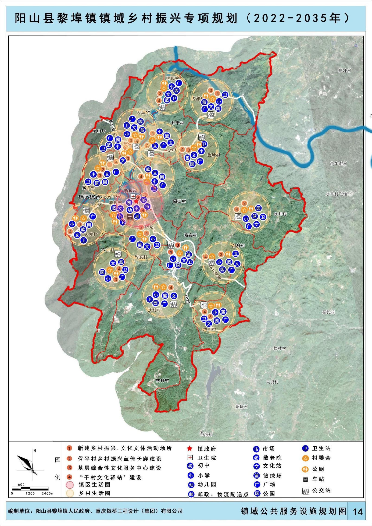
Task: Click the 镇区综合服务中心 map label
Action: (101, 197)
